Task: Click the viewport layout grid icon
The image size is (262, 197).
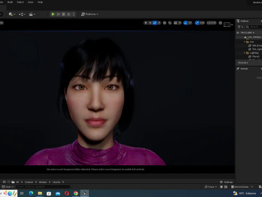Action: pos(221,23)
